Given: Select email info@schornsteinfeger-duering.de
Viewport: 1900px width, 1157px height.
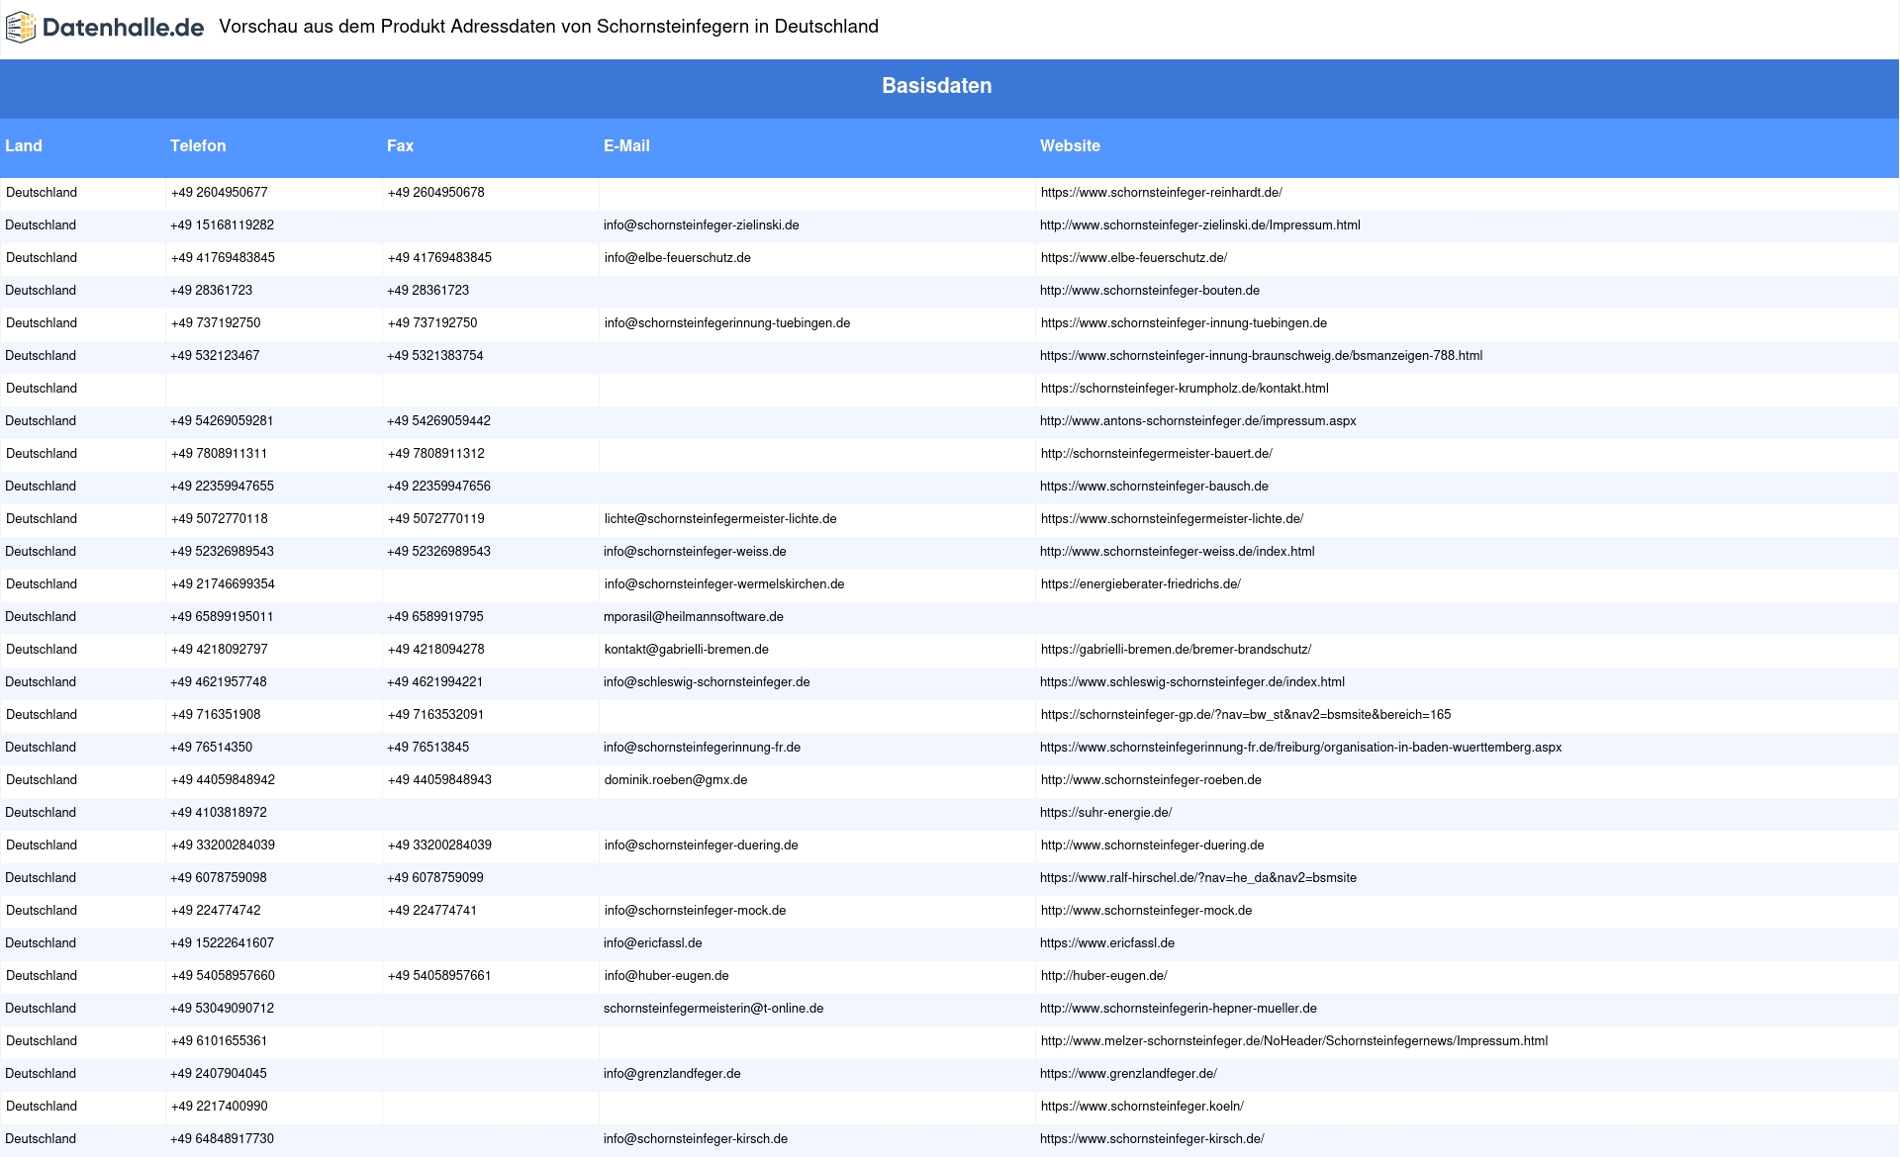Looking at the screenshot, I should (702, 845).
